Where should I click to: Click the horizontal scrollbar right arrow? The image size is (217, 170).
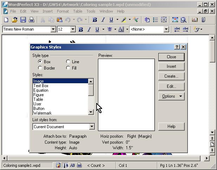tap(206, 158)
